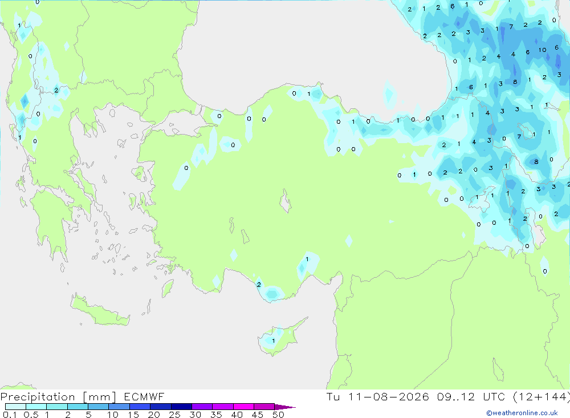Click the '(12+144)' forecast run text
Screen dimensions: 570x418
[541, 396]
